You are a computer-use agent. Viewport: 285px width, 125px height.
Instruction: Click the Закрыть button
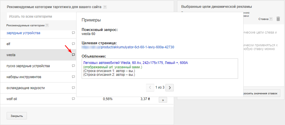[x=17, y=116]
